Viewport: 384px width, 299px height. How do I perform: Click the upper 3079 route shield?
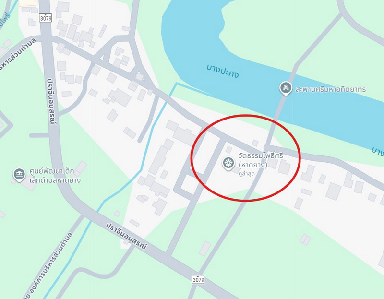(x=46, y=18)
